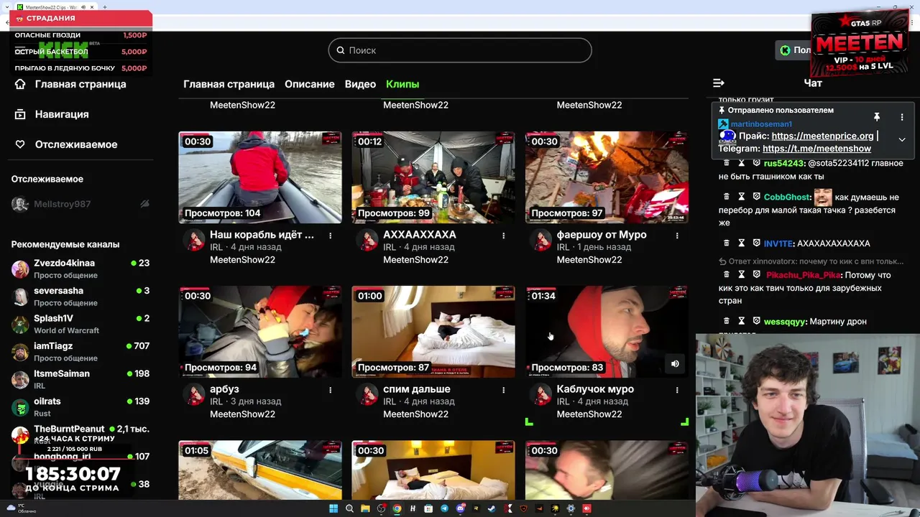Open options menu for clip Каблучок муро
Image resolution: width=920 pixels, height=517 pixels.
pos(677,390)
